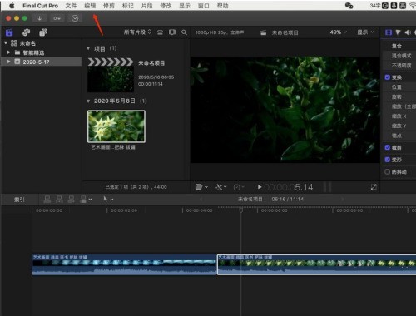Show the libraries sidebar icon

point(9,32)
